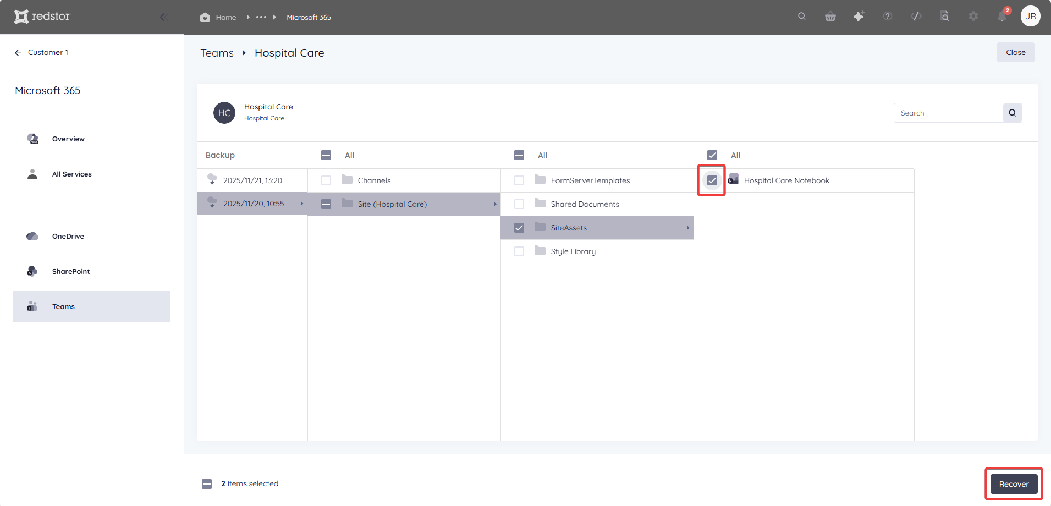1051x506 pixels.
Task: Open the help question mark icon
Action: click(x=888, y=16)
